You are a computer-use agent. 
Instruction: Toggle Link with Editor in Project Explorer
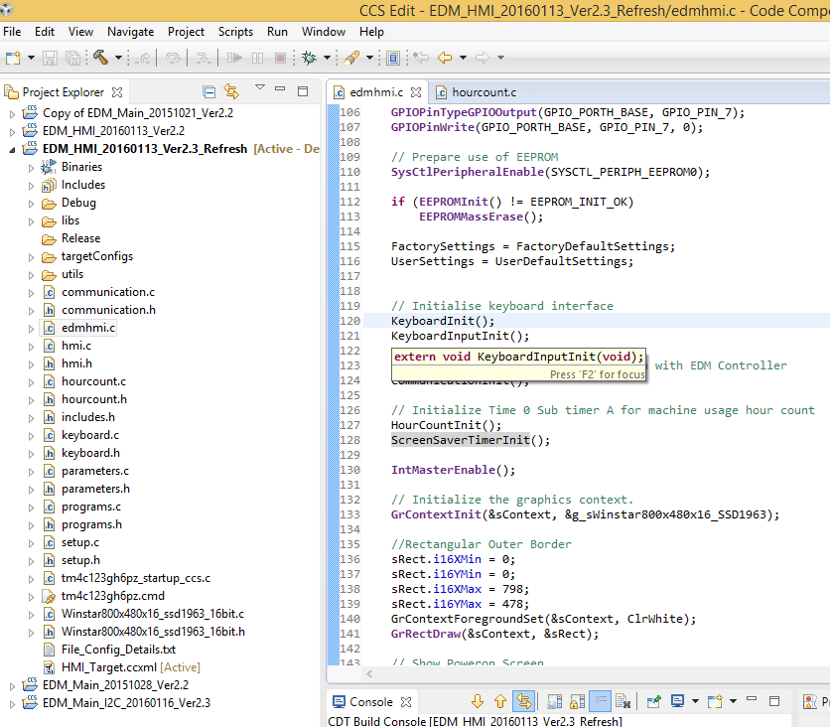(x=231, y=91)
